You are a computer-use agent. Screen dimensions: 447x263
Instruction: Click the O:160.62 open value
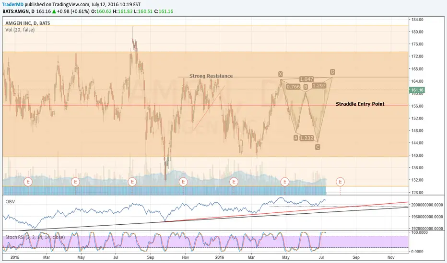101,11
